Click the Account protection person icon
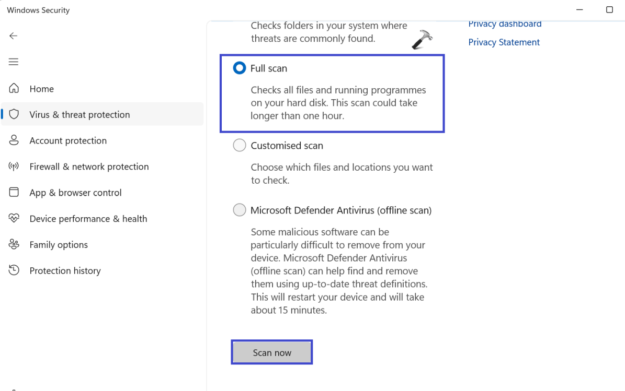 click(14, 140)
